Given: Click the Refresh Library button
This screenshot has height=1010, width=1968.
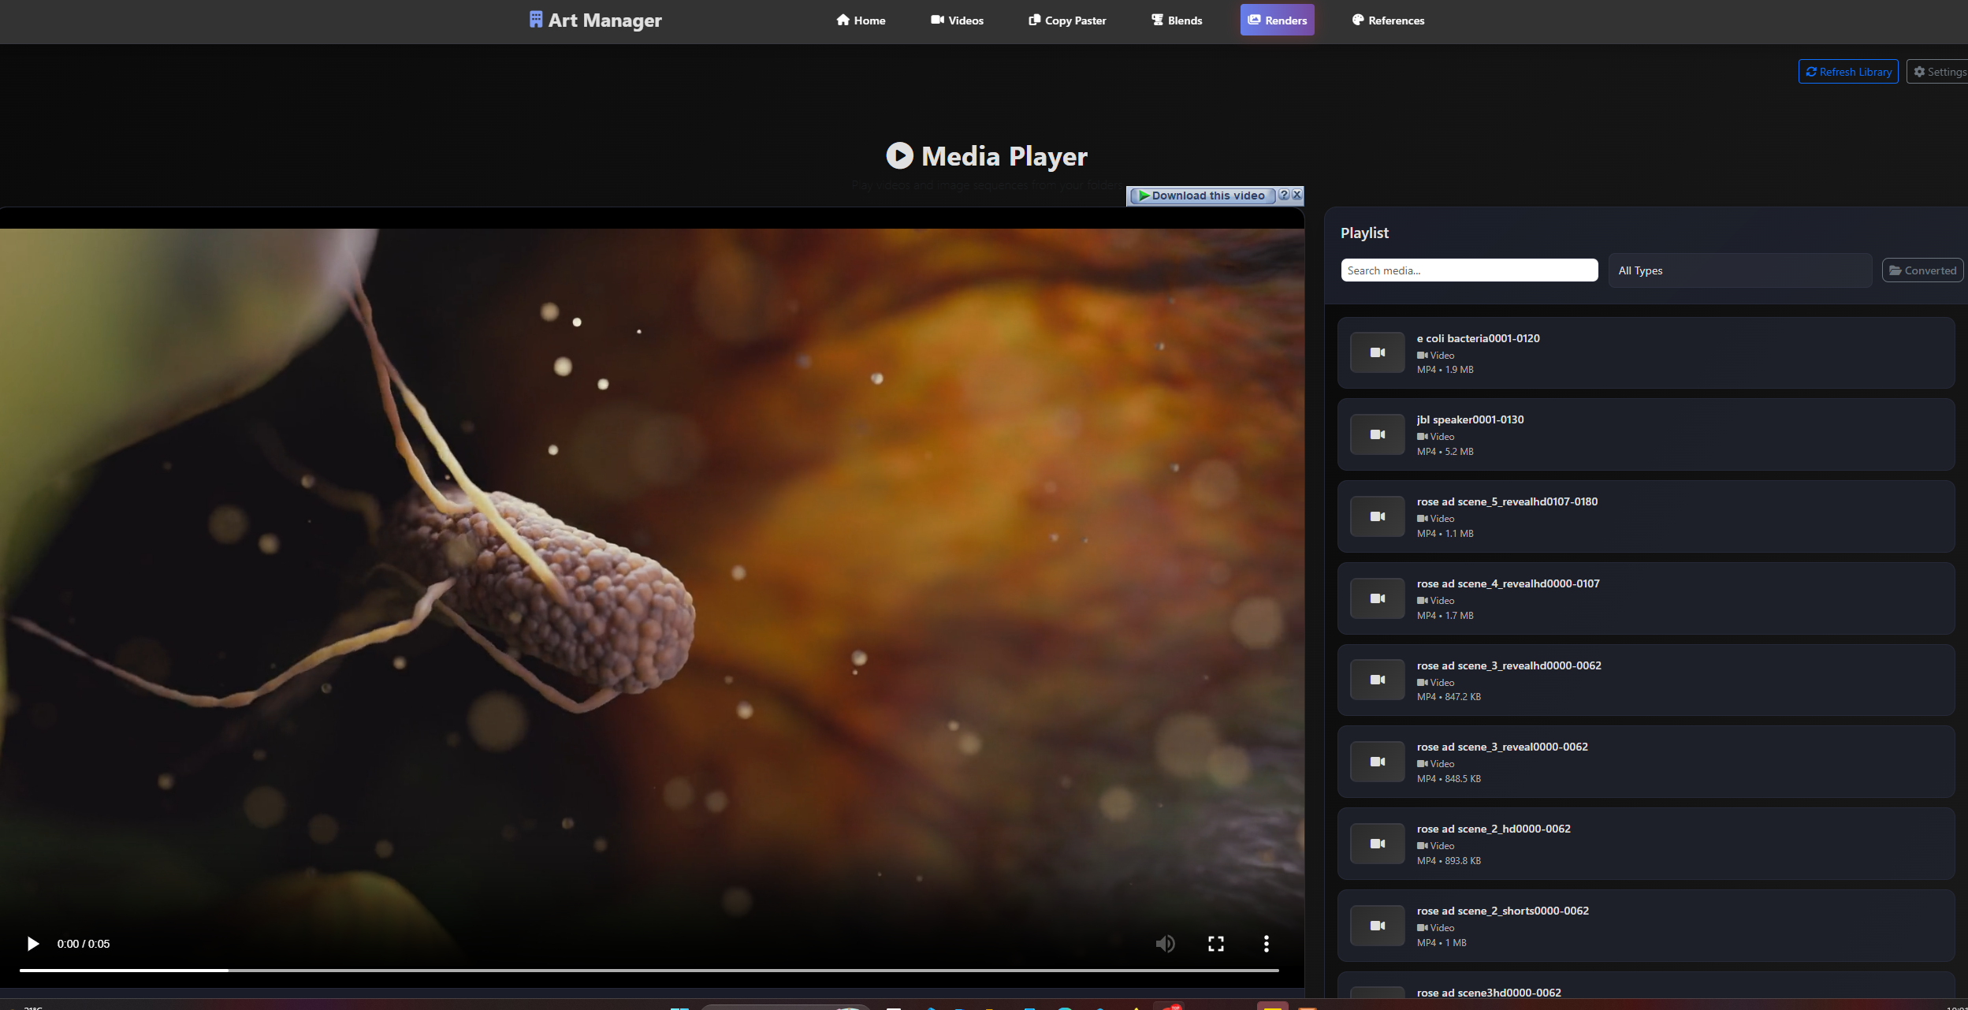Looking at the screenshot, I should click(1847, 71).
